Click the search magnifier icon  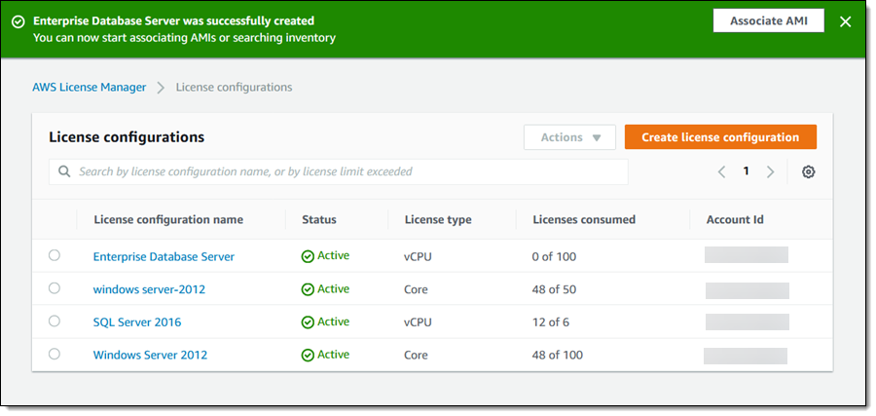[64, 172]
